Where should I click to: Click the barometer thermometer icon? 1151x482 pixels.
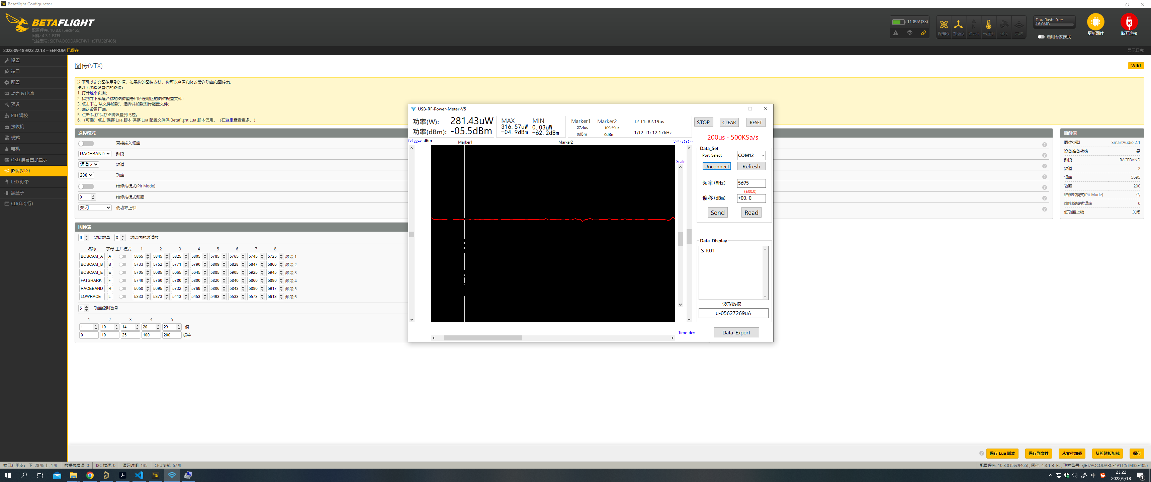[988, 25]
